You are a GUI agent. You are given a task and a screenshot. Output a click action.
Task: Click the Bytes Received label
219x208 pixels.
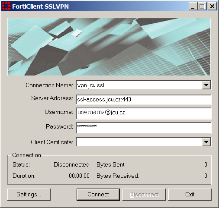click(x=118, y=176)
